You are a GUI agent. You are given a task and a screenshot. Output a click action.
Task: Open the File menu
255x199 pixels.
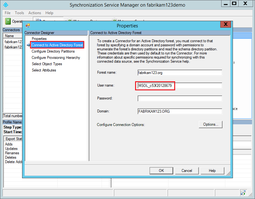7,13
